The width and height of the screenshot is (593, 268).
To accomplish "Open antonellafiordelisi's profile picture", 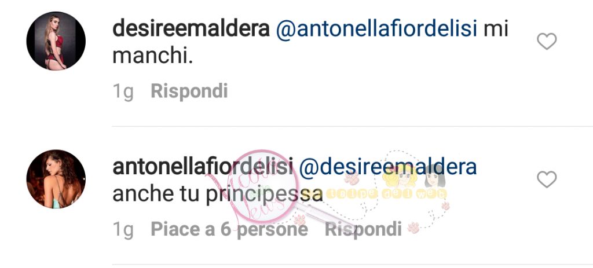I will click(56, 179).
